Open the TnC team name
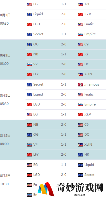 pos(87,4)
